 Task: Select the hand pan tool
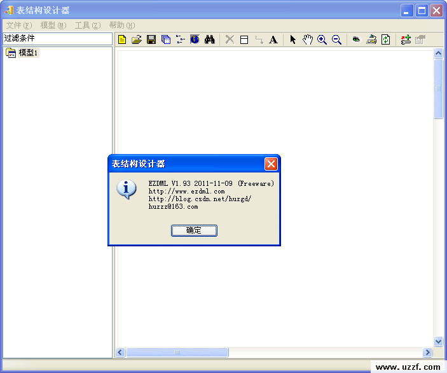(308, 39)
